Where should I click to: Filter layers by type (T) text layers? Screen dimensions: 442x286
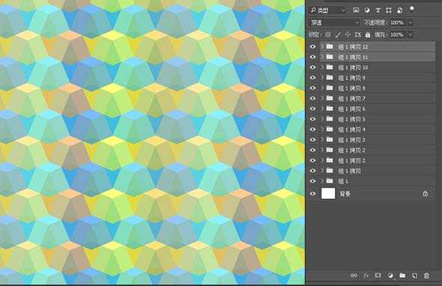(x=378, y=10)
